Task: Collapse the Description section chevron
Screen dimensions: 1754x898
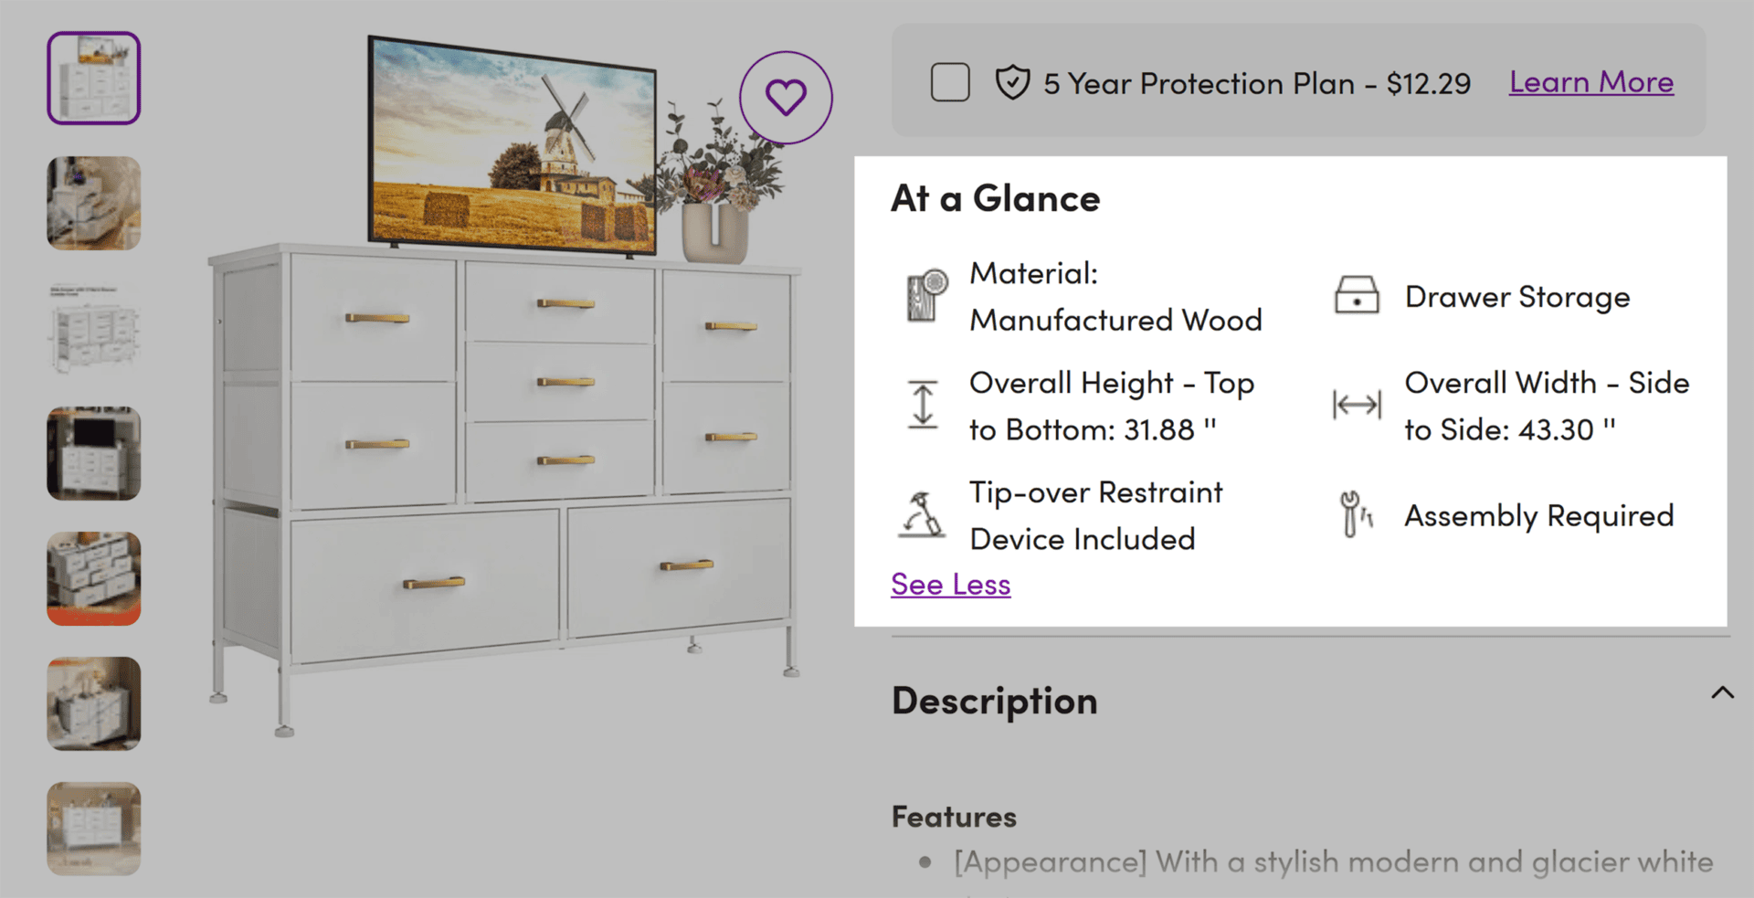Action: 1722,692
